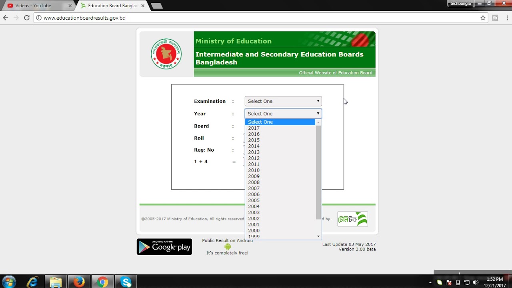Click the techbangla profile button
Image resolution: width=512 pixels, height=288 pixels.
461,3
